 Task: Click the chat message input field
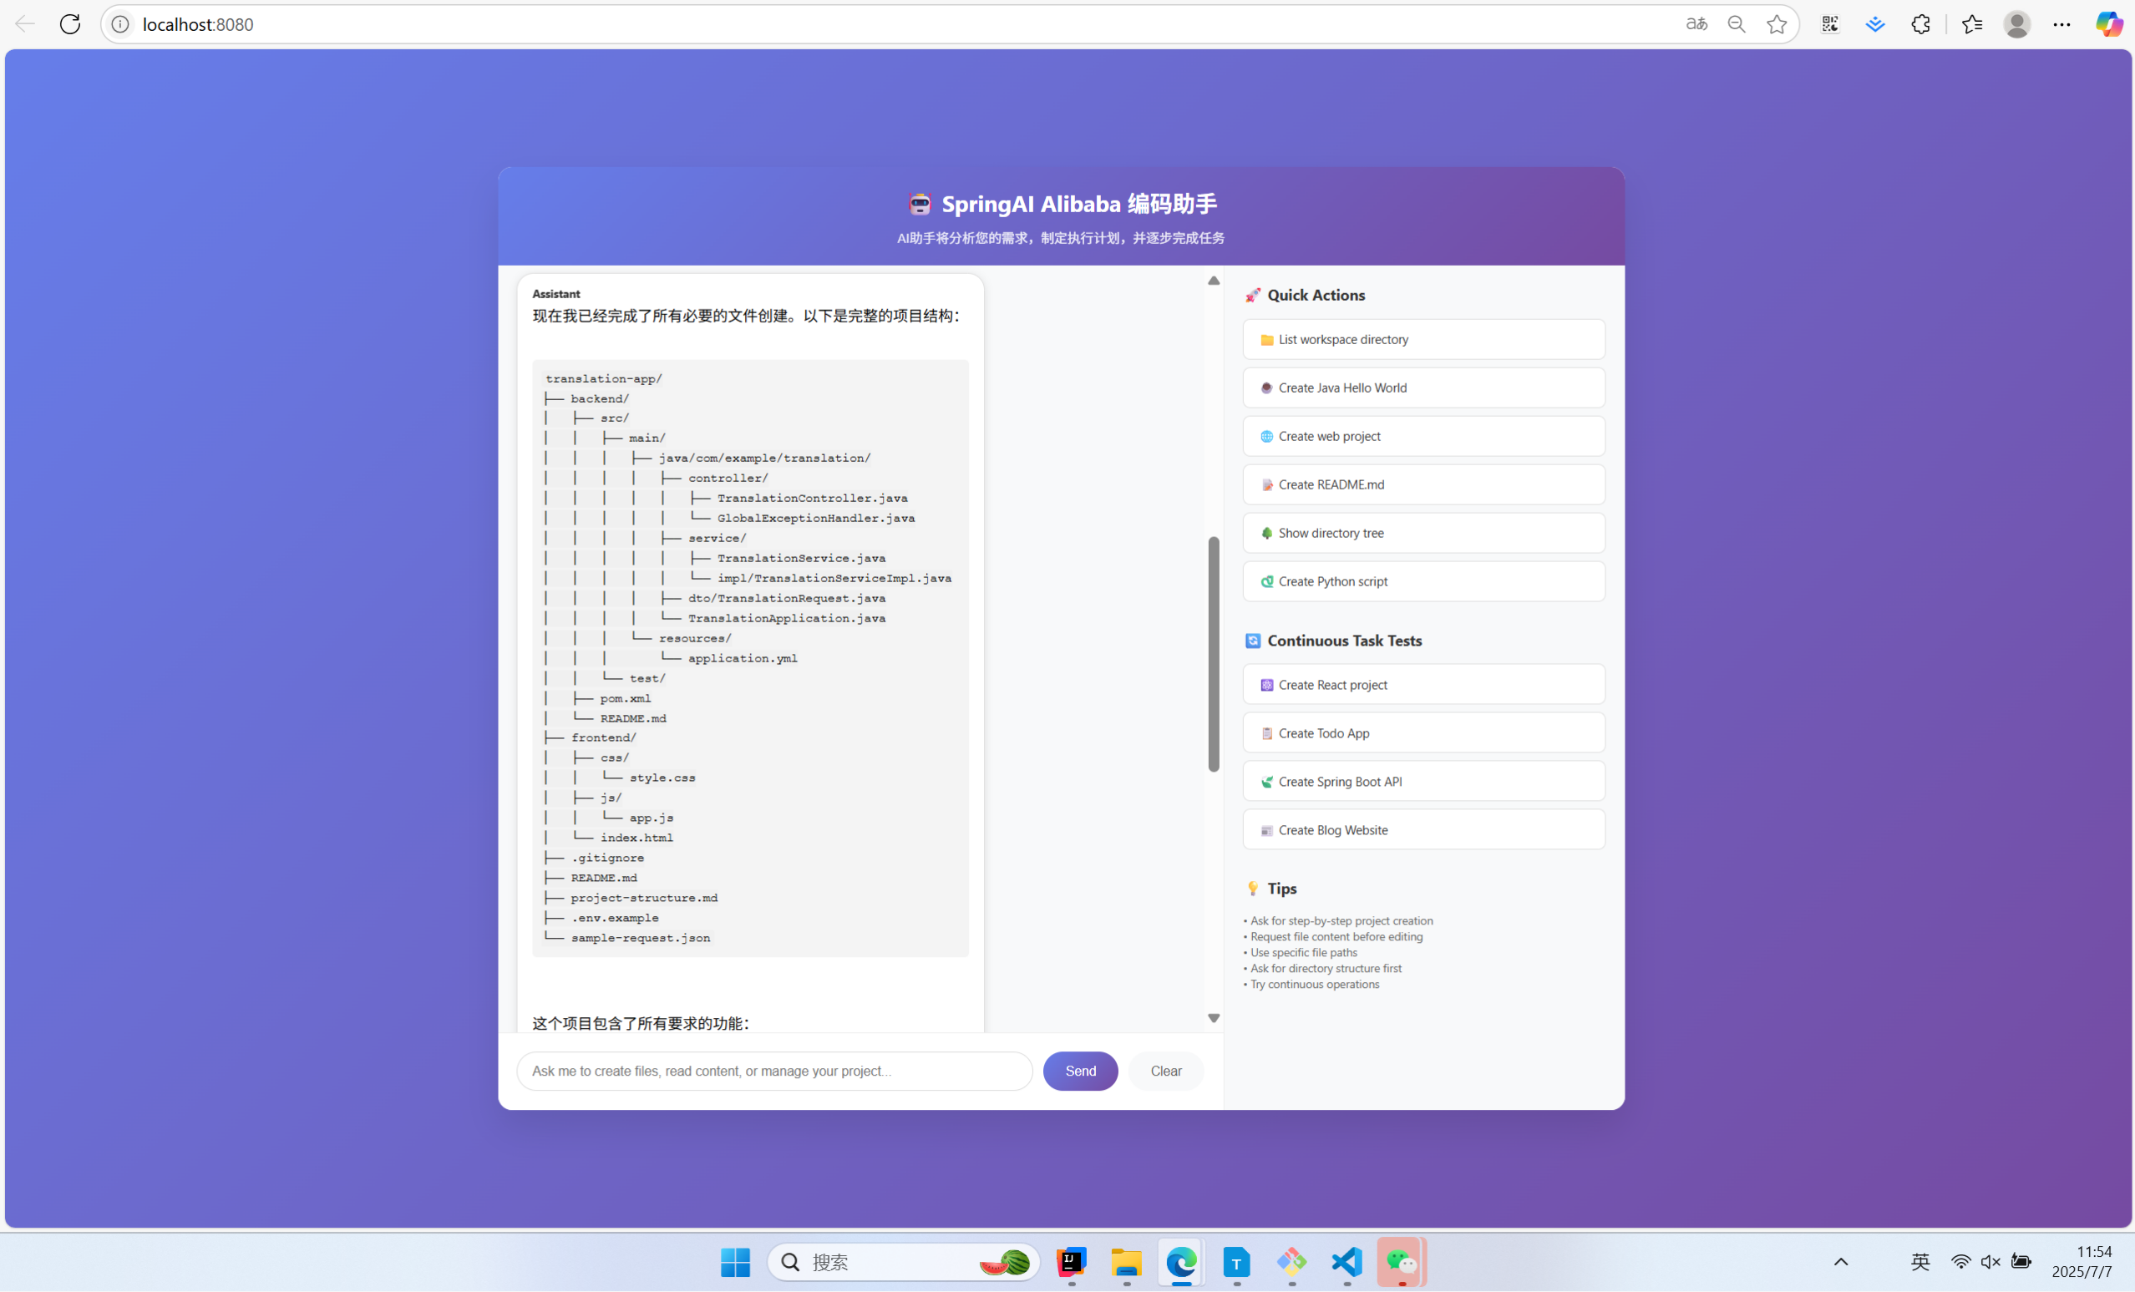773,1070
